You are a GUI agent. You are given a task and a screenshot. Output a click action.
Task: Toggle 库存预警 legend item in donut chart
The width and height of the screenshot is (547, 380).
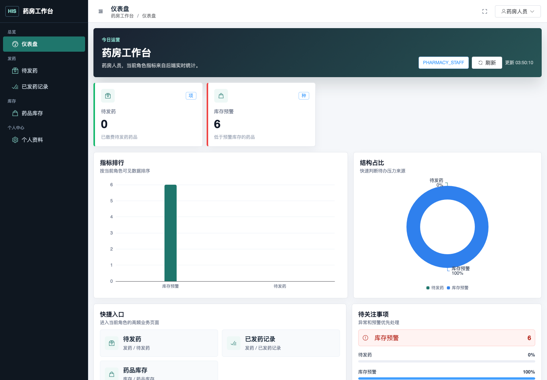(x=458, y=288)
